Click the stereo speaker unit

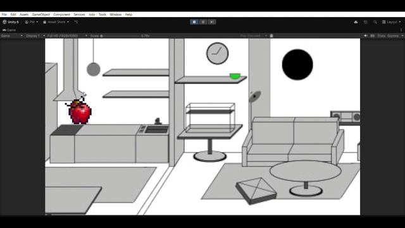[346, 117]
